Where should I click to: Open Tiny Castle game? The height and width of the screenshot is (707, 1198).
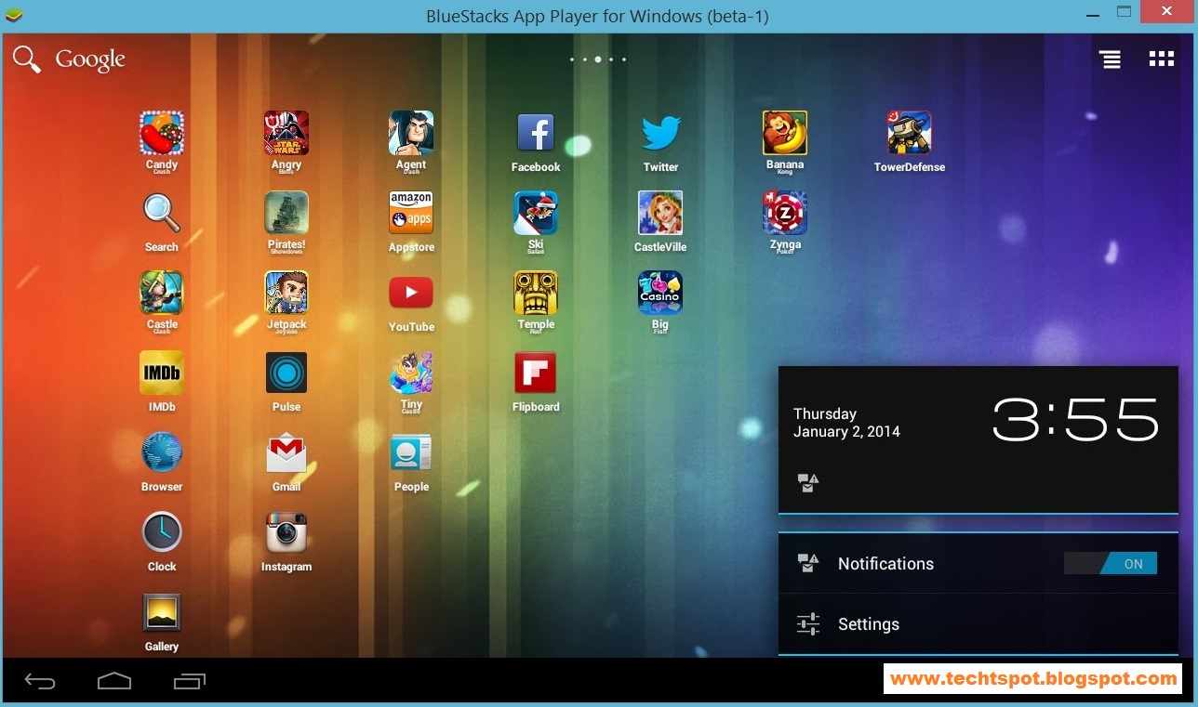pos(411,373)
